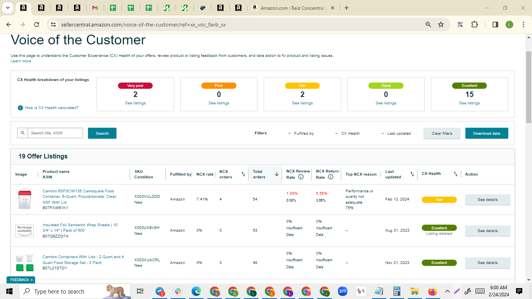The image size is (532, 299).
Task: Click the yellow Fair badge in the Cambro 6SFSCW135 row
Action: tap(439, 200)
